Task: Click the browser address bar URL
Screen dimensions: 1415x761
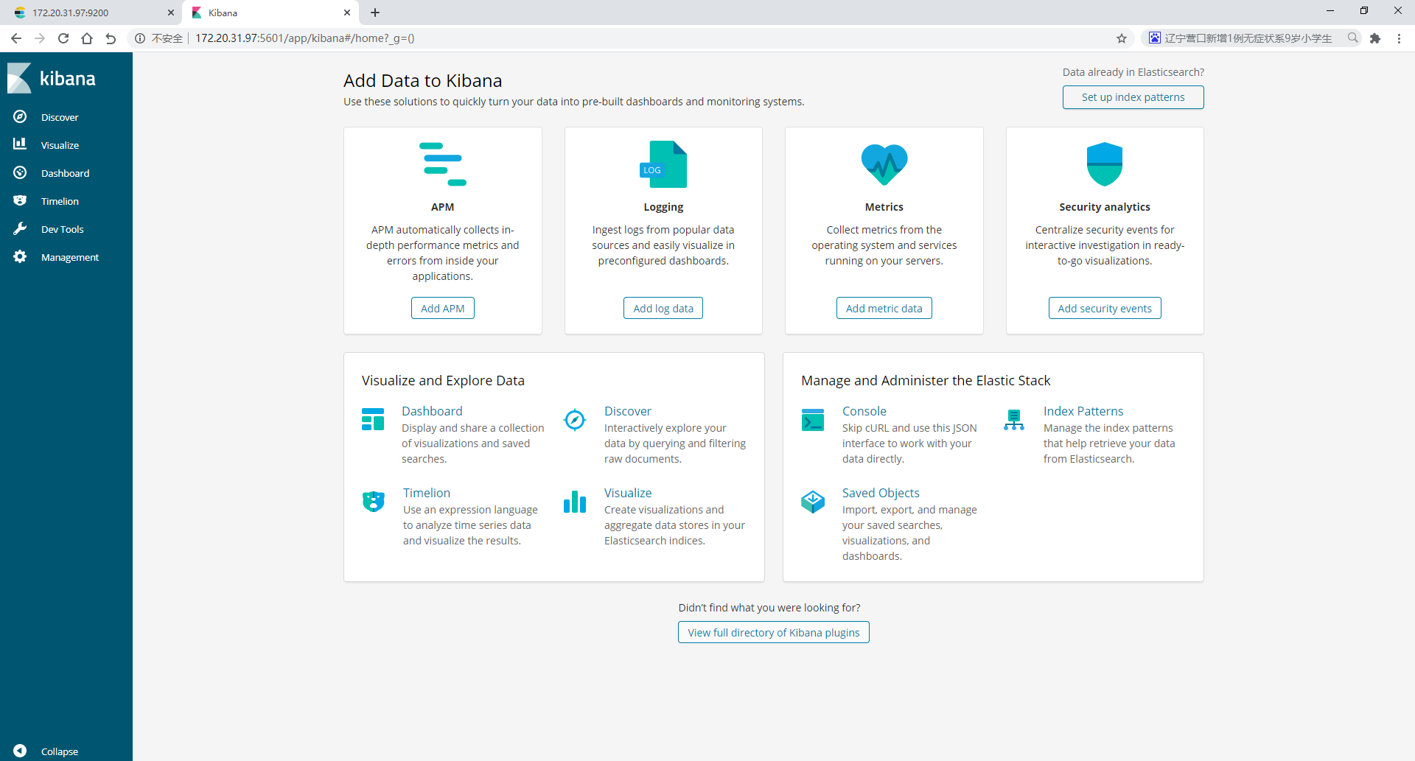Action: pyautogui.click(x=304, y=38)
